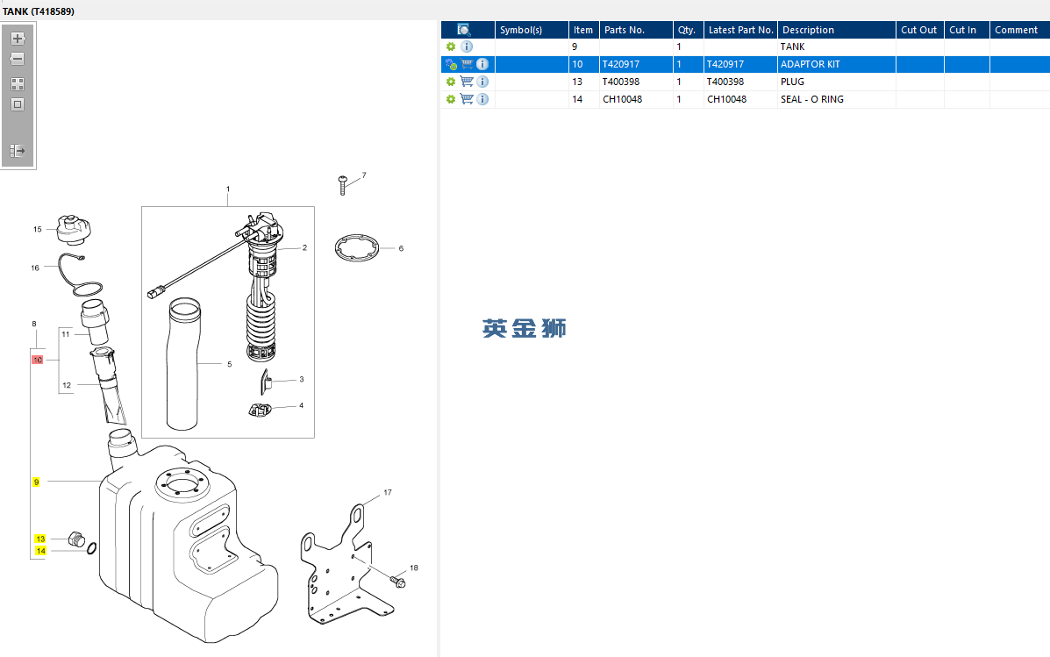
Task: Click parts number CH10048 cell
Action: click(636, 99)
